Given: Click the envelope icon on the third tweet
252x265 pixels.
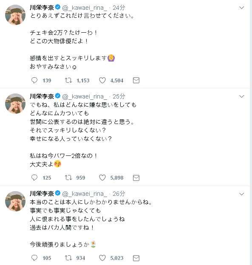Looking at the screenshot, I should click(x=136, y=258).
